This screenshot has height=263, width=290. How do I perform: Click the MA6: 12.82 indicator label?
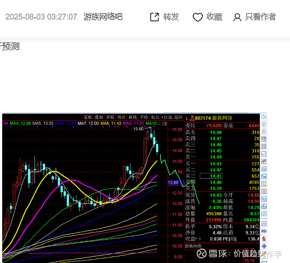[65, 124]
